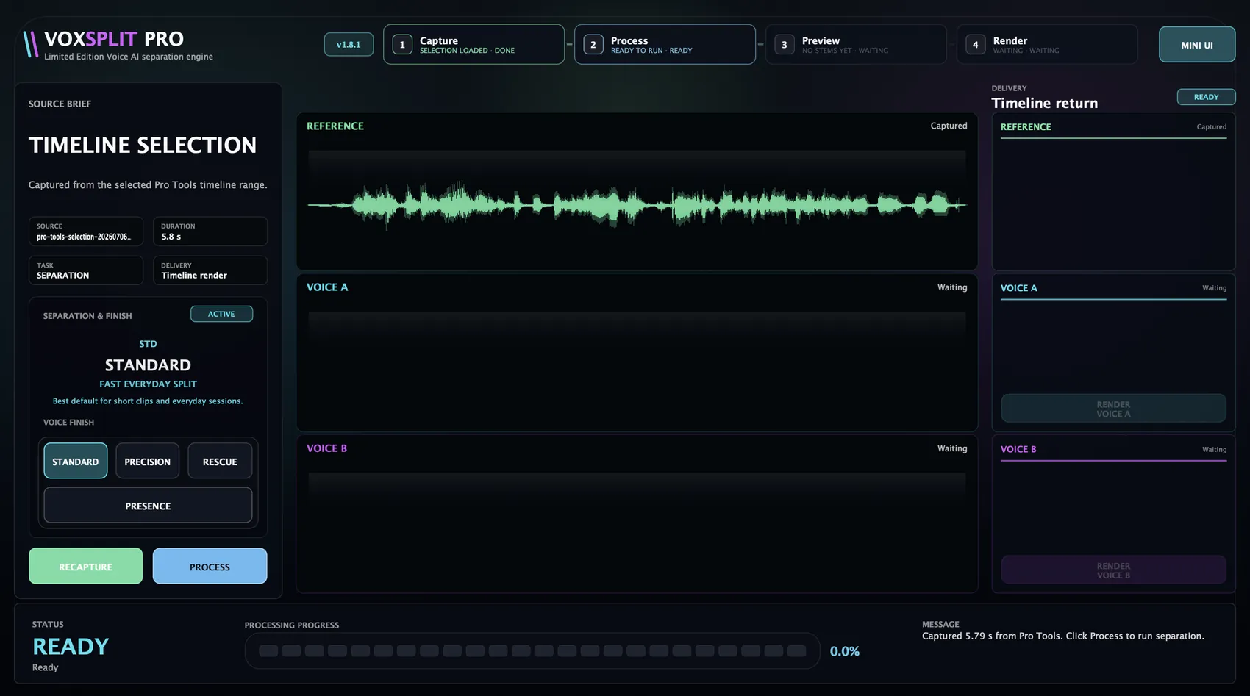
Task: Click the Captured 5.79 s message text
Action: (x=1062, y=636)
